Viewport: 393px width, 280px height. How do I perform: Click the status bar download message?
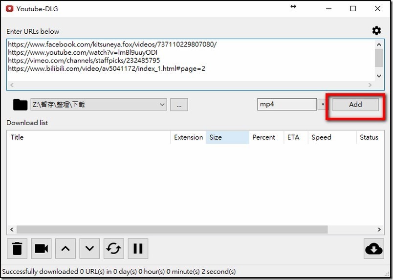tap(119, 272)
